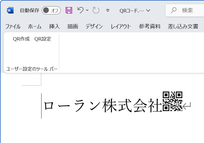Open the 参考資料 tab
Screen dimensions: 204x143
click(x=150, y=27)
